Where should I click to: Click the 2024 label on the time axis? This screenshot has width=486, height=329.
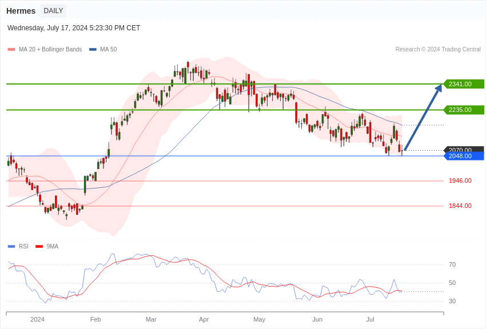pos(37,319)
